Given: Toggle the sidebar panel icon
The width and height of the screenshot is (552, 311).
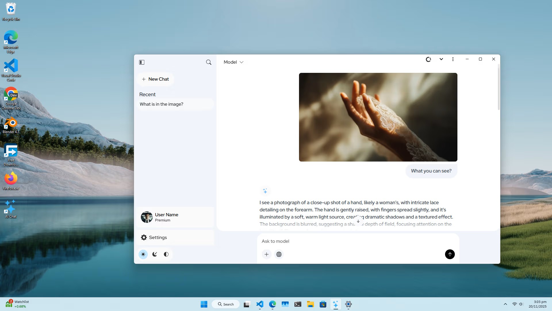Looking at the screenshot, I should 142,62.
